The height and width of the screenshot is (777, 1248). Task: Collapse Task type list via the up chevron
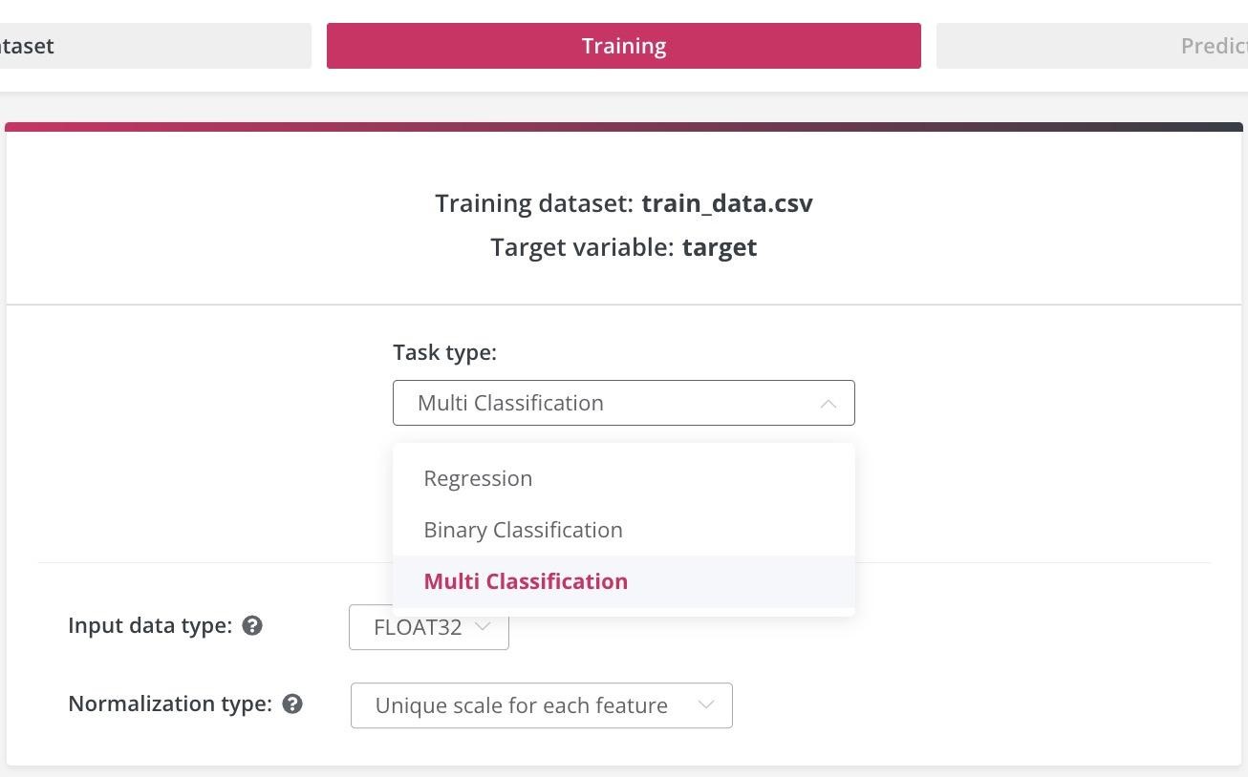[x=828, y=404]
